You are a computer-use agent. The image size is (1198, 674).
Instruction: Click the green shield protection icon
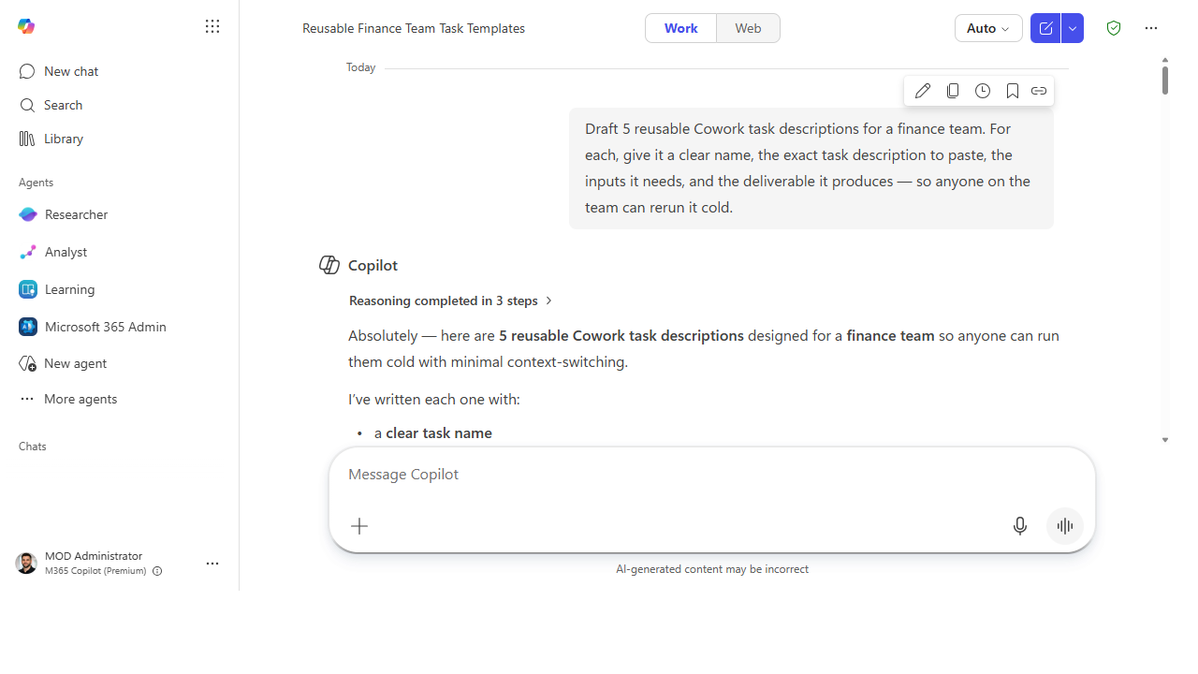pyautogui.click(x=1114, y=28)
